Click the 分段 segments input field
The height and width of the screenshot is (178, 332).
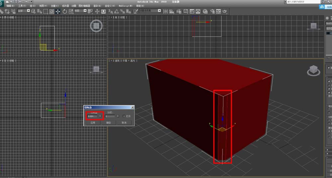coord(110,116)
